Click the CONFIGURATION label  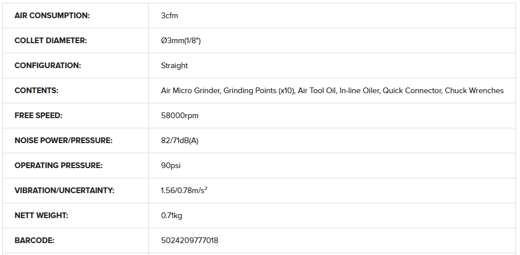(48, 66)
